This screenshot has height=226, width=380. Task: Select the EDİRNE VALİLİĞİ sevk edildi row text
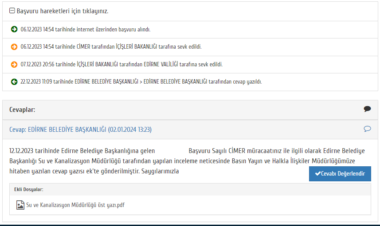tap(121, 64)
